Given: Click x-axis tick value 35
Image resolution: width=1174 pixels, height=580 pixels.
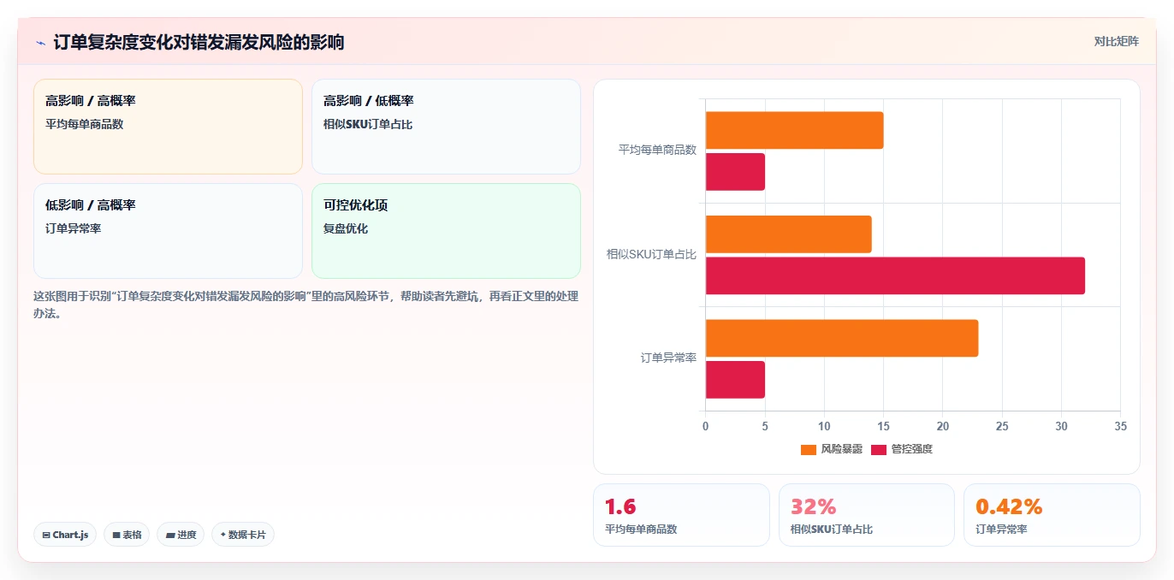Looking at the screenshot, I should pyautogui.click(x=1121, y=426).
